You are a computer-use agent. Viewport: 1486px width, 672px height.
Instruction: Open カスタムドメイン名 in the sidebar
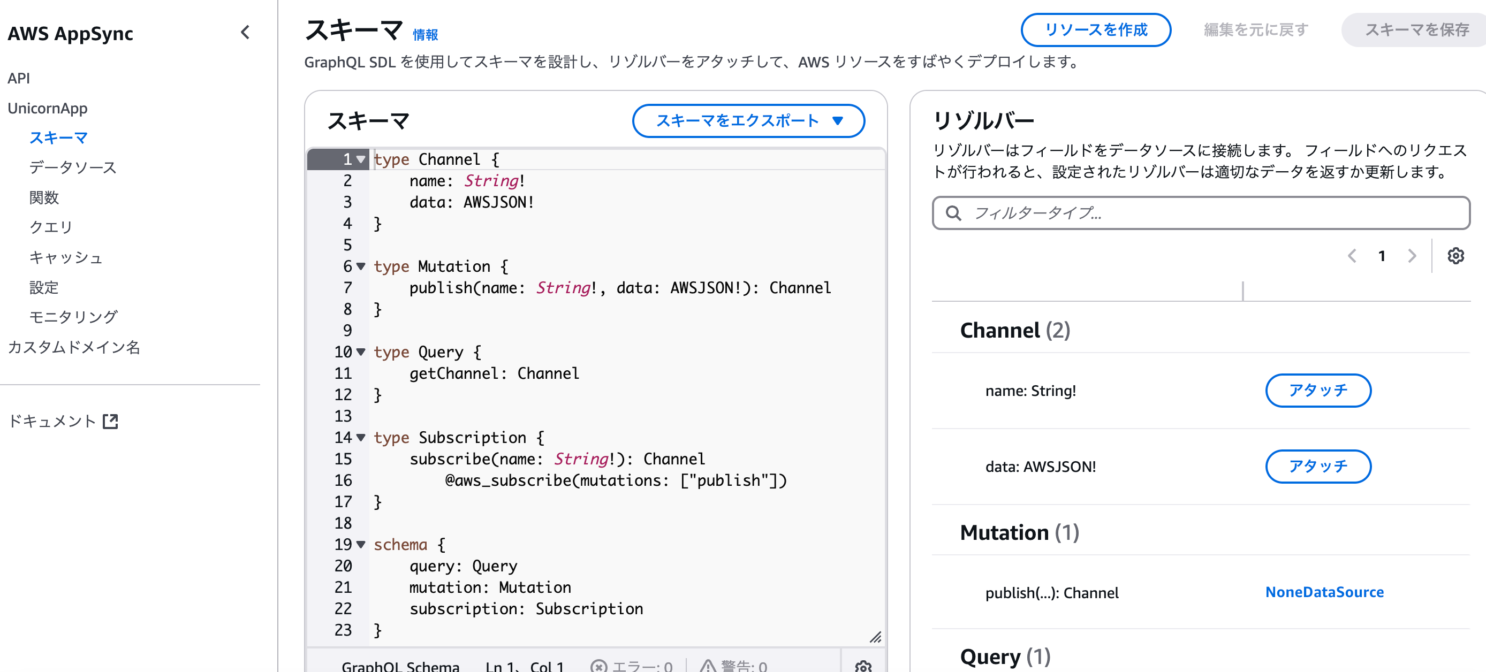click(x=74, y=347)
